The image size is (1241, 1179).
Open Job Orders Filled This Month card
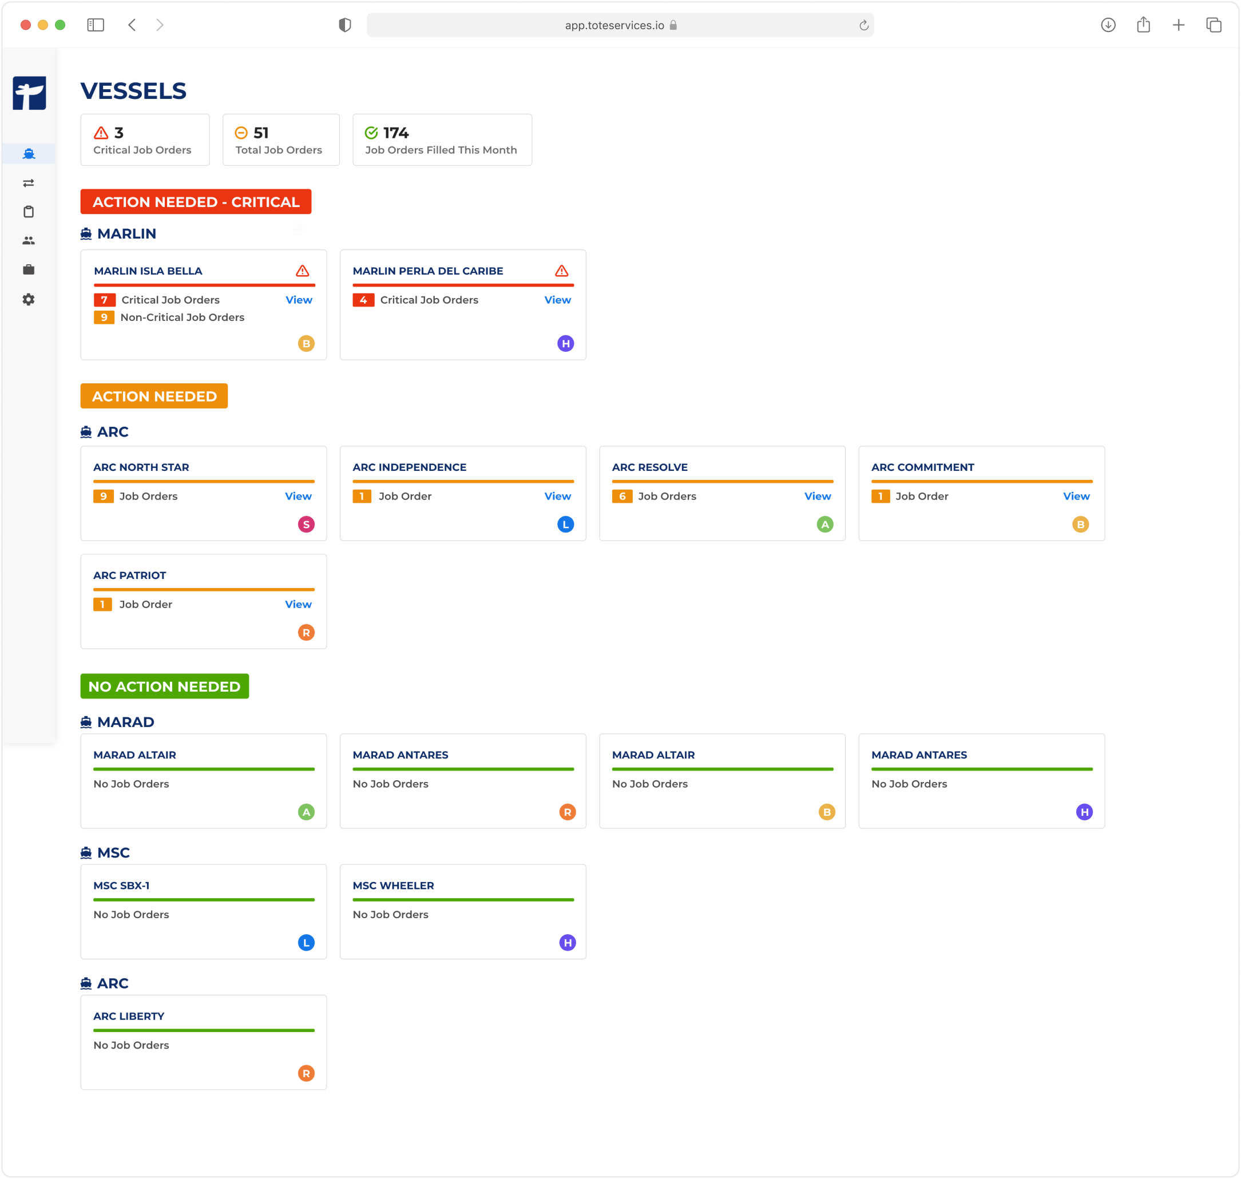(442, 140)
